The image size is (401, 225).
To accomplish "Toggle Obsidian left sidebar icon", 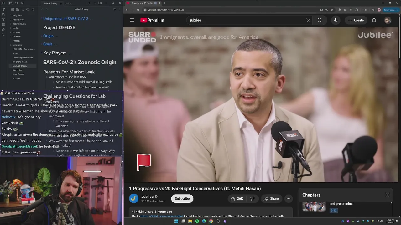I will 4,3.
